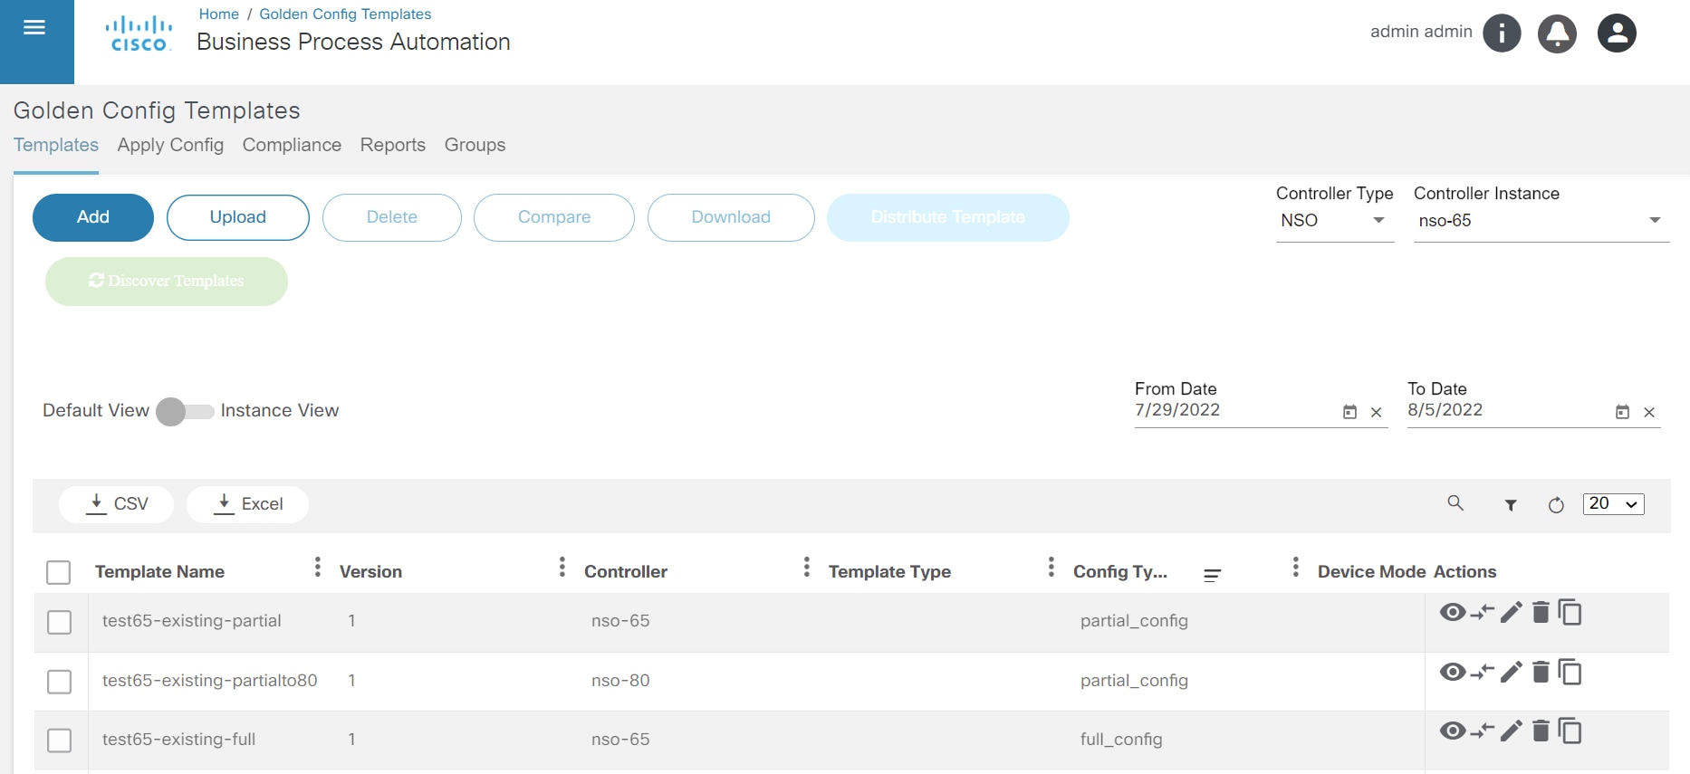Screen dimensions: 1690x774
Task: Edit the test65-existing-partial template
Action: (1511, 613)
